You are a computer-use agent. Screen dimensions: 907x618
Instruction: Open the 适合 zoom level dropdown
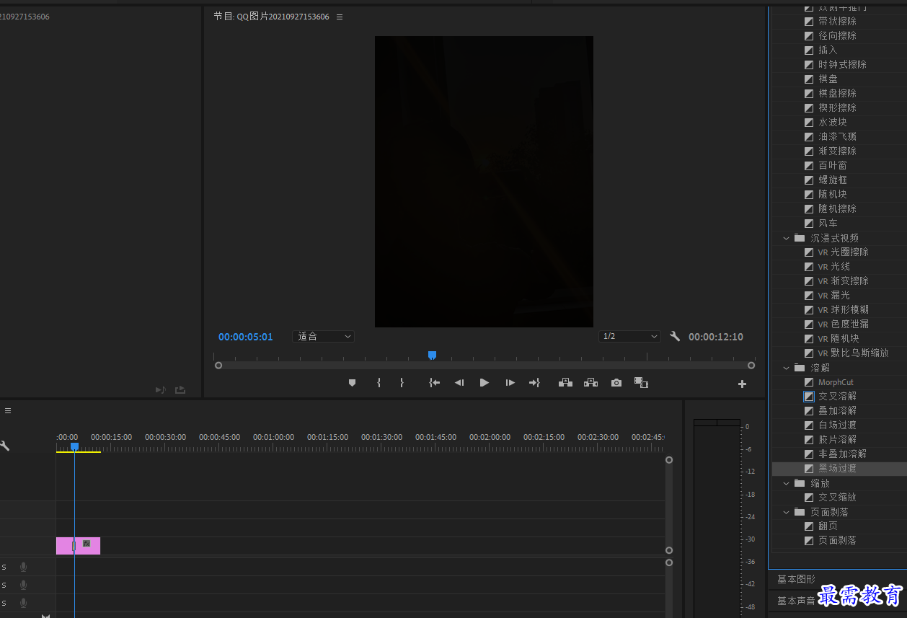pos(323,336)
